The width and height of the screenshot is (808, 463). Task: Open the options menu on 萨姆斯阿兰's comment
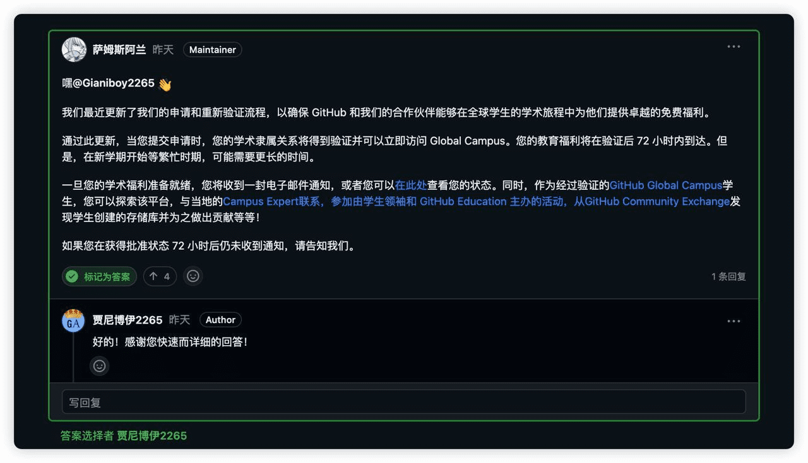(x=734, y=46)
